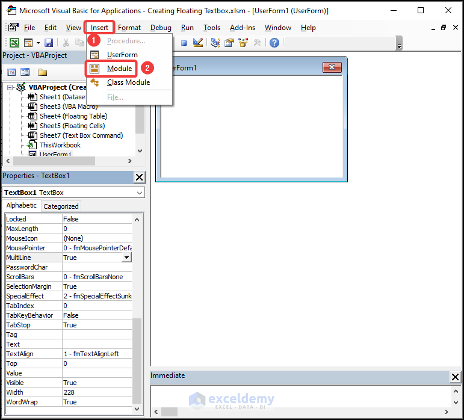Open the Tools menu

(212, 28)
